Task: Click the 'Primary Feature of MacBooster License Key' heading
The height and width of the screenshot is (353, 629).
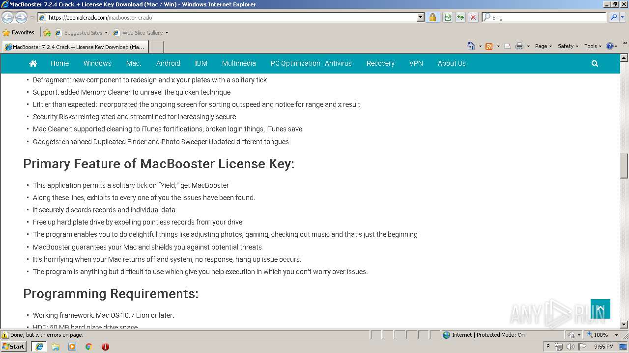Action: 159,164
